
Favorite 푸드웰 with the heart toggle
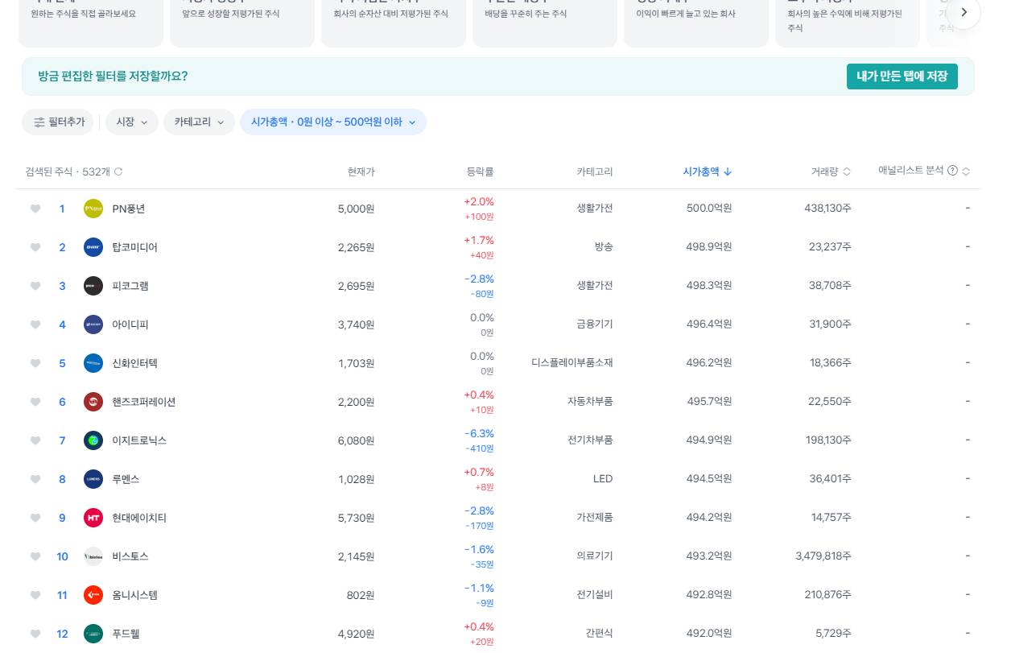(x=35, y=634)
